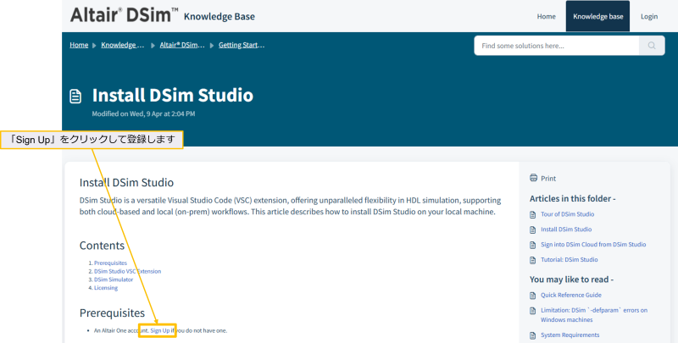This screenshot has height=343, width=678.
Task: Open the Home navigation item
Action: (546, 16)
